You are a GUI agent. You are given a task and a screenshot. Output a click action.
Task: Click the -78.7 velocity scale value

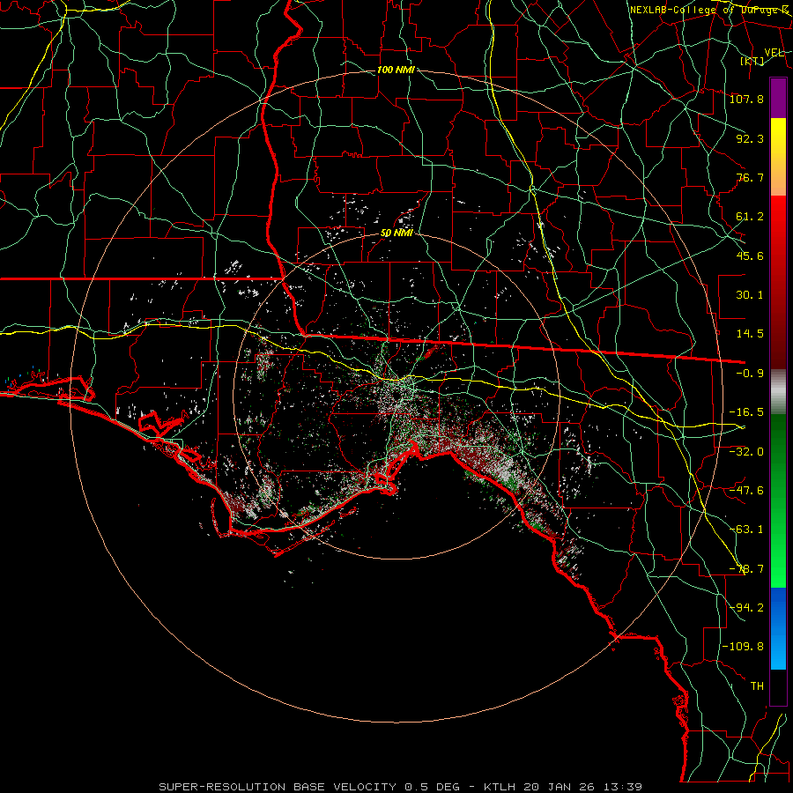coord(746,569)
